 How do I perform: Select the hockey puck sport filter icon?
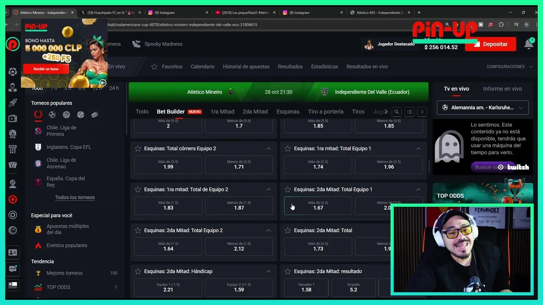(95, 114)
